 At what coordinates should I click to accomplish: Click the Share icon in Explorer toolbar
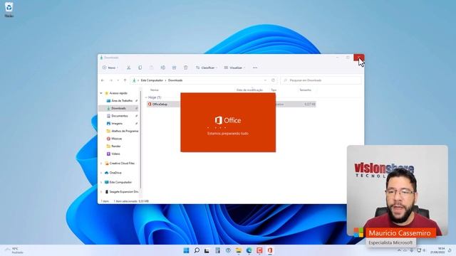(x=174, y=68)
